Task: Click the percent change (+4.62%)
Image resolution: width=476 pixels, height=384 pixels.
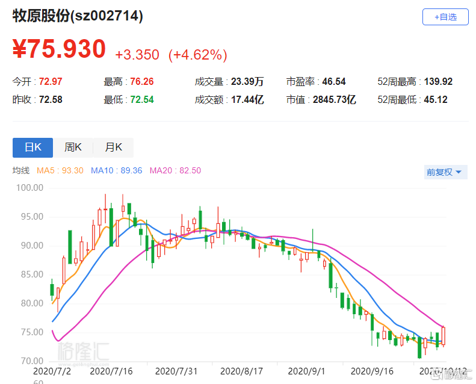Action: [x=198, y=55]
